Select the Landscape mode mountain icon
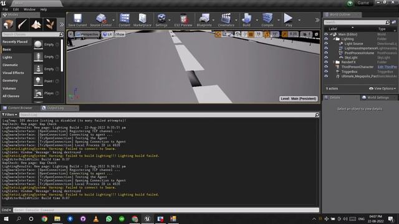 point(36,24)
